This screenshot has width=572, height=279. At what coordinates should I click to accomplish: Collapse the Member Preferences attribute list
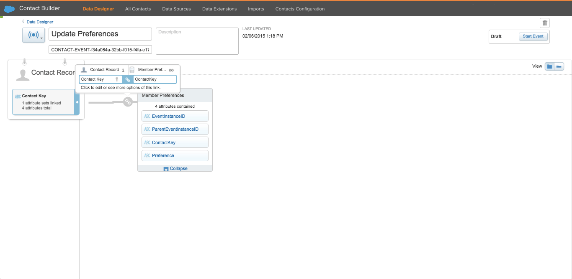pos(175,168)
